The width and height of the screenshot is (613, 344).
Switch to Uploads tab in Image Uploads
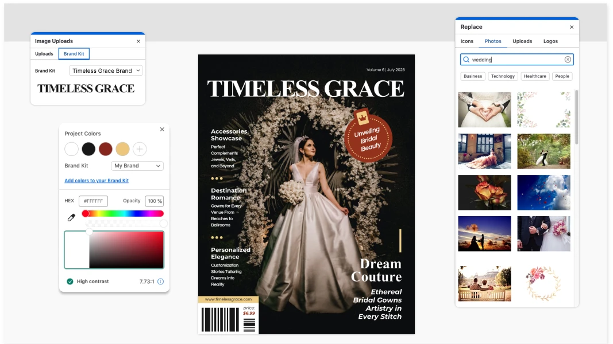pos(44,54)
